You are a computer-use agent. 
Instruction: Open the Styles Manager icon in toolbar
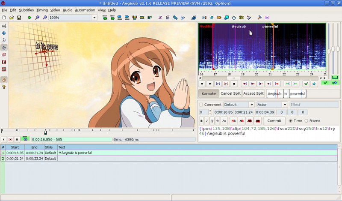pyautogui.click(x=160, y=18)
